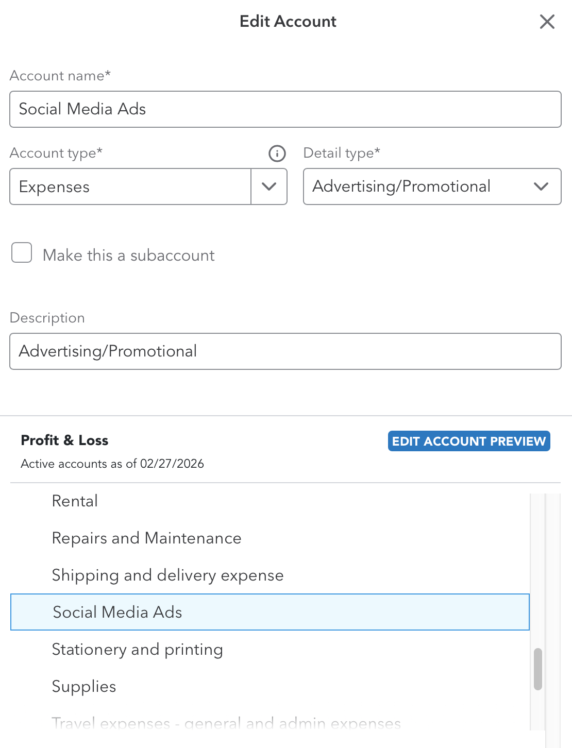This screenshot has width=572, height=748.
Task: Click the Supplies account entry
Action: (84, 687)
